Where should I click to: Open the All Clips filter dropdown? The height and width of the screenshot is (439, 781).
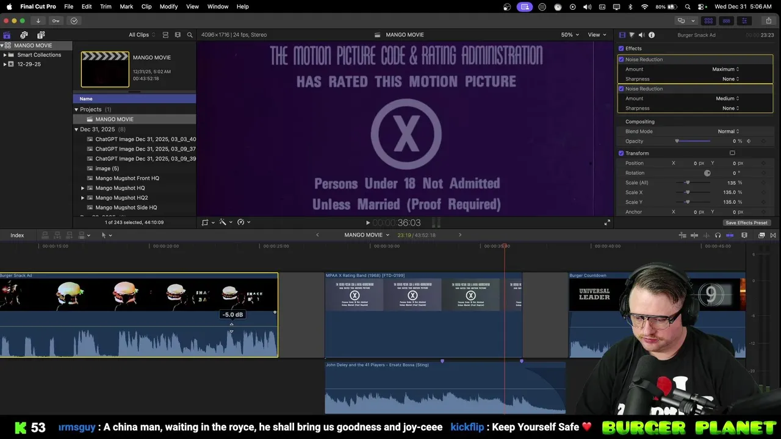click(x=142, y=35)
